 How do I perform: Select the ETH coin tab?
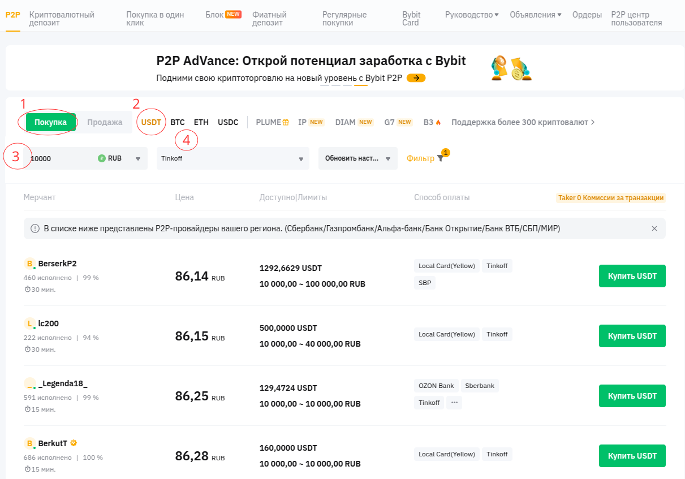(201, 122)
